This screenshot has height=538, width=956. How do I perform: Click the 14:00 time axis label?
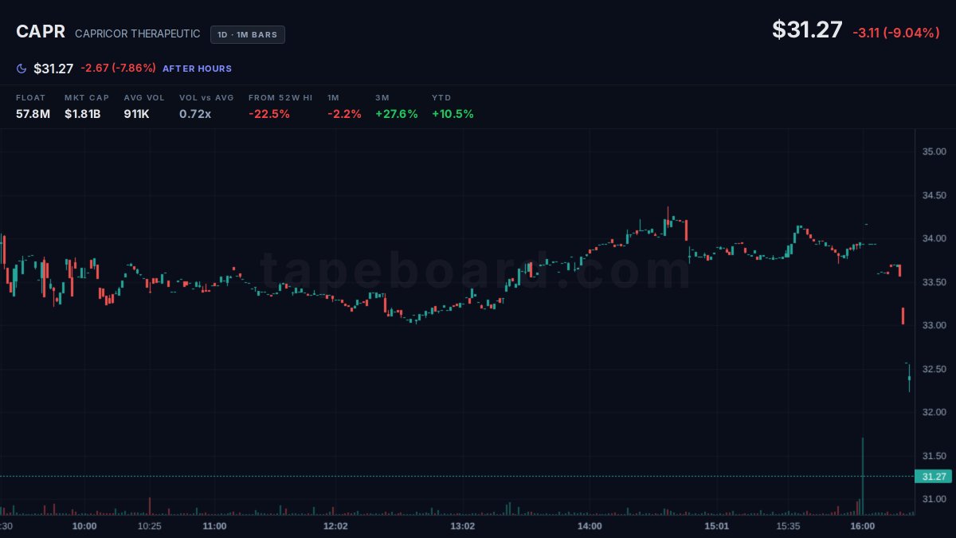click(x=590, y=526)
